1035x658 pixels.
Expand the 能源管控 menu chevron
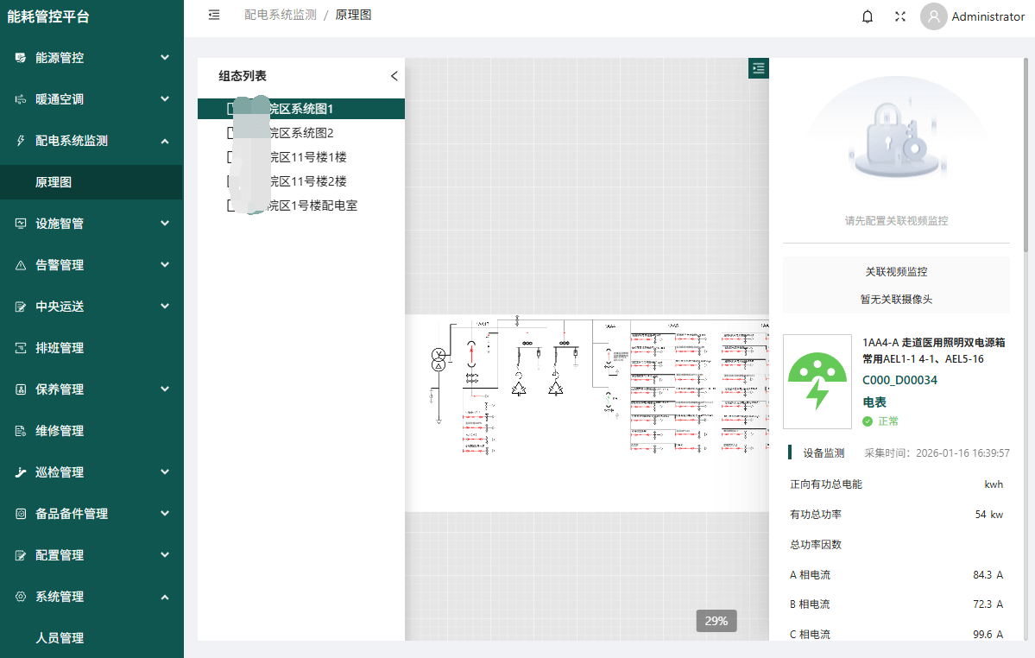(164, 58)
